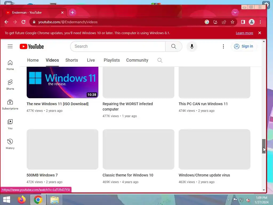Toggle the Chrome side panel
The width and height of the screenshot is (273, 205).
[243, 22]
